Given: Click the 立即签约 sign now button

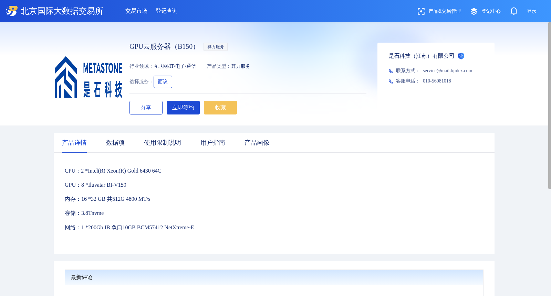Looking at the screenshot, I should point(183,108).
